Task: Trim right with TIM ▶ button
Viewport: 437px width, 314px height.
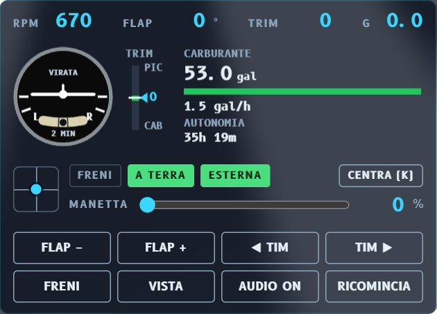Action: 374,247
